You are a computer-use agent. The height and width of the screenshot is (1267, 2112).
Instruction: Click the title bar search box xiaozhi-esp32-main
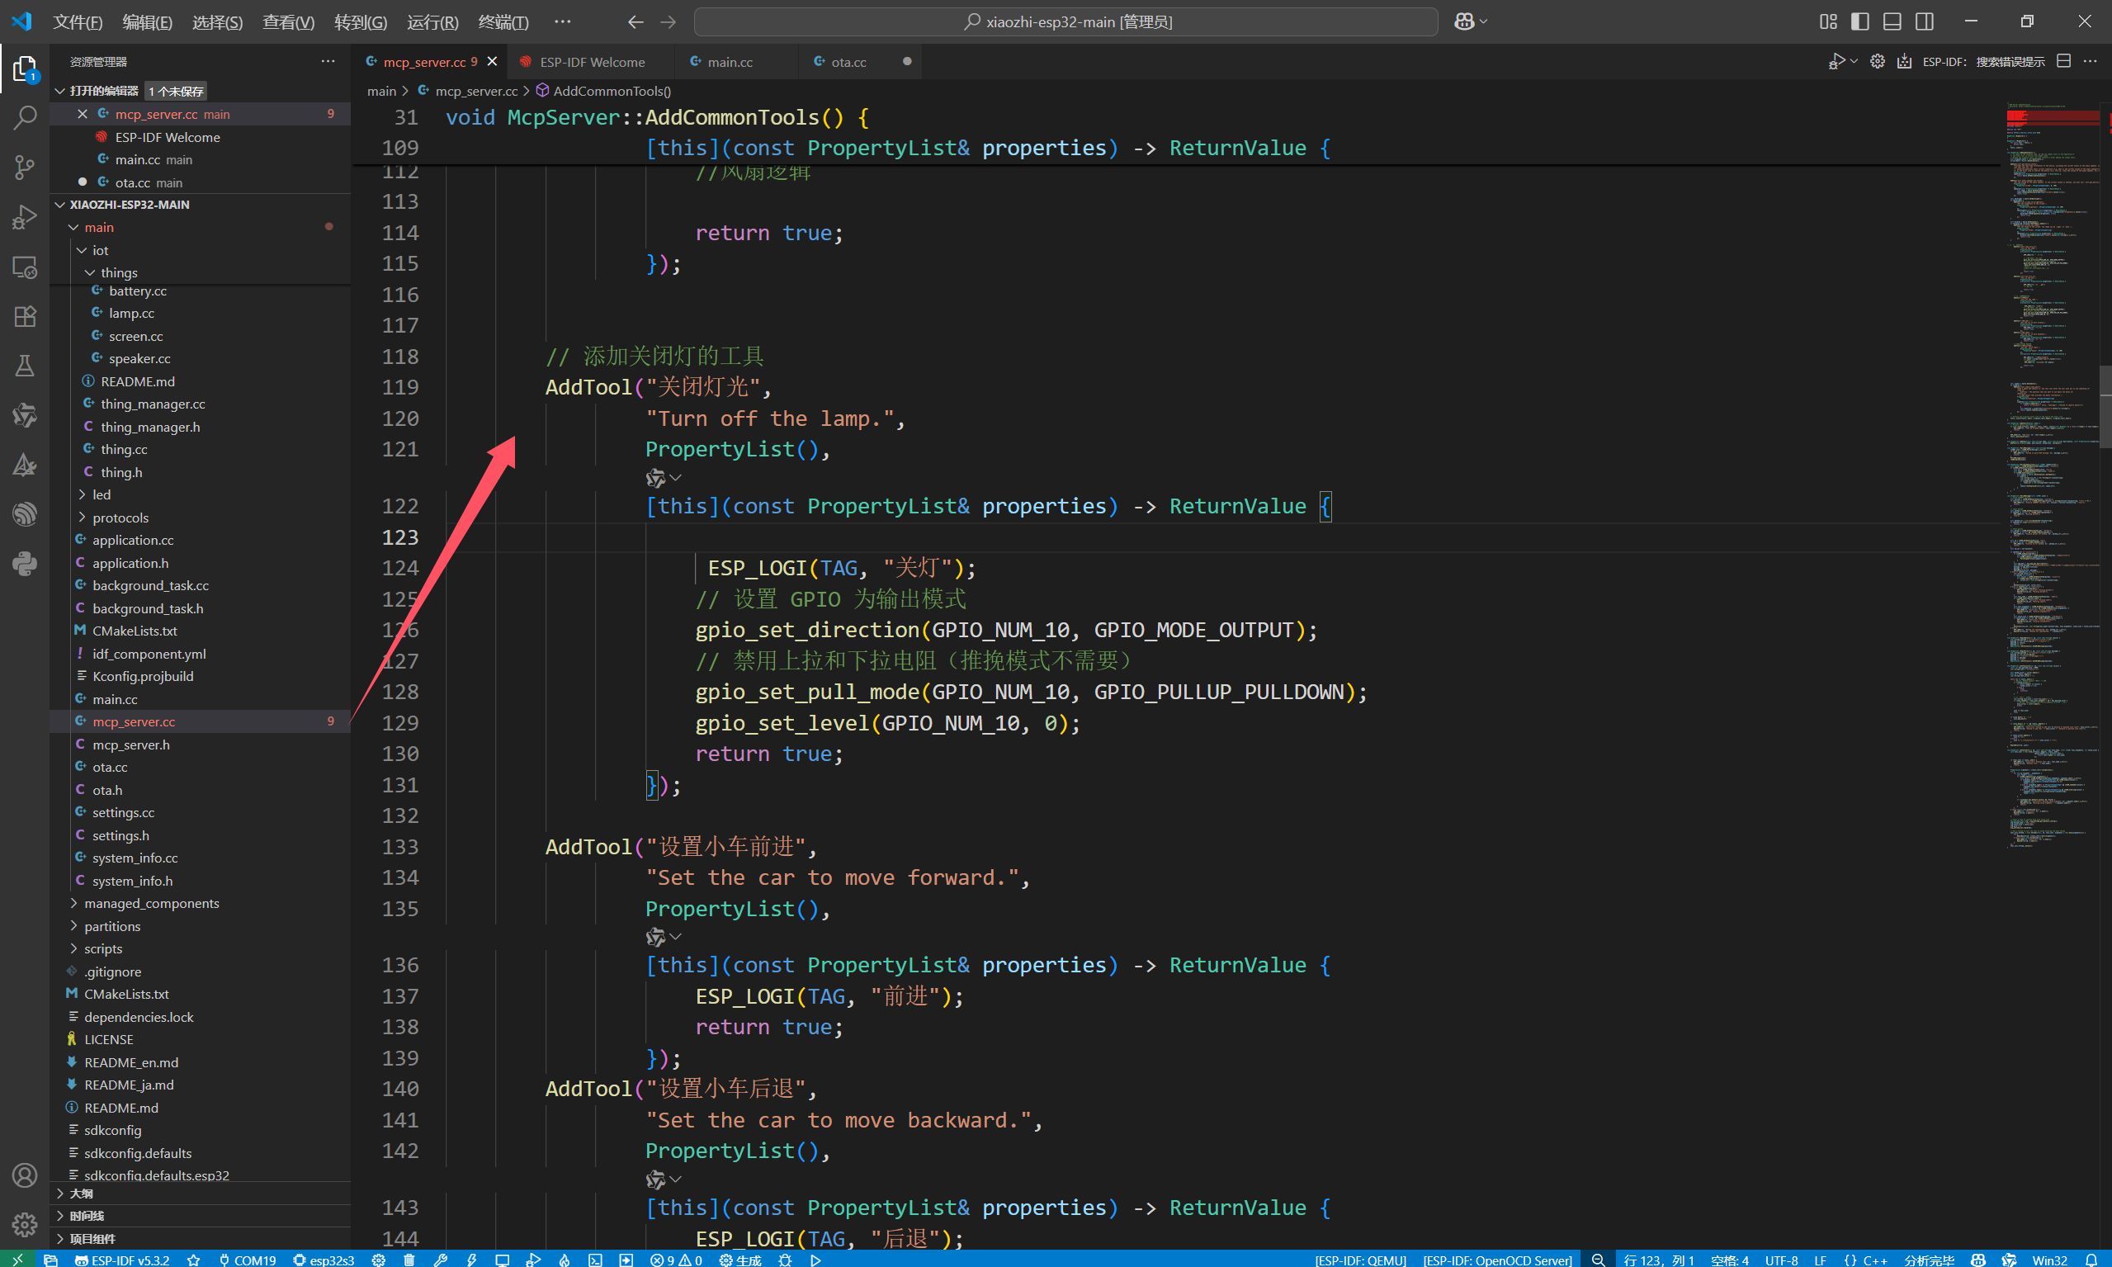point(1065,21)
